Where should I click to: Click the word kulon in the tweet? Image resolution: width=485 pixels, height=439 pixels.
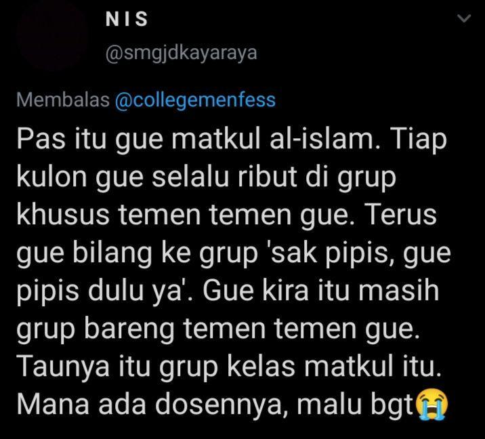(x=51, y=177)
